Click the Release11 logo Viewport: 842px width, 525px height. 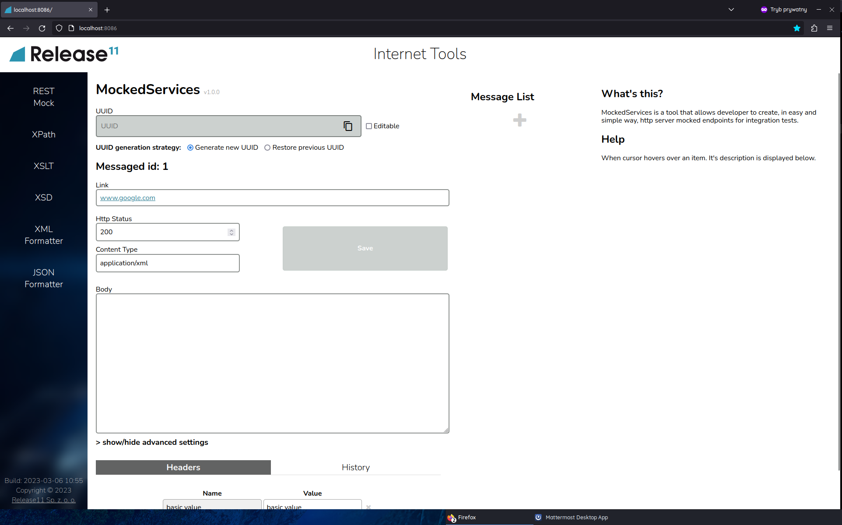click(64, 54)
